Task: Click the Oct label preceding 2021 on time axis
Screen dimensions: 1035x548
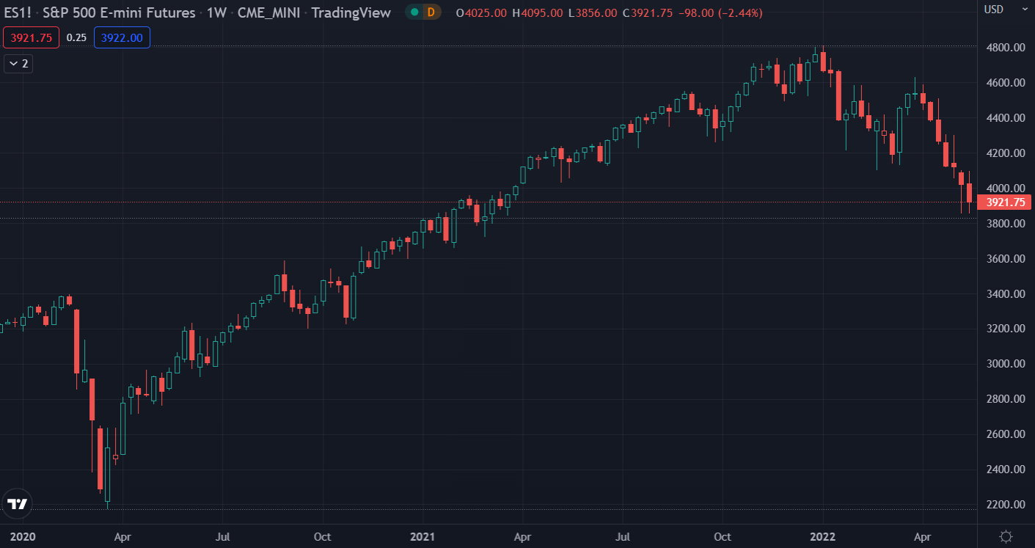Action: (x=322, y=536)
